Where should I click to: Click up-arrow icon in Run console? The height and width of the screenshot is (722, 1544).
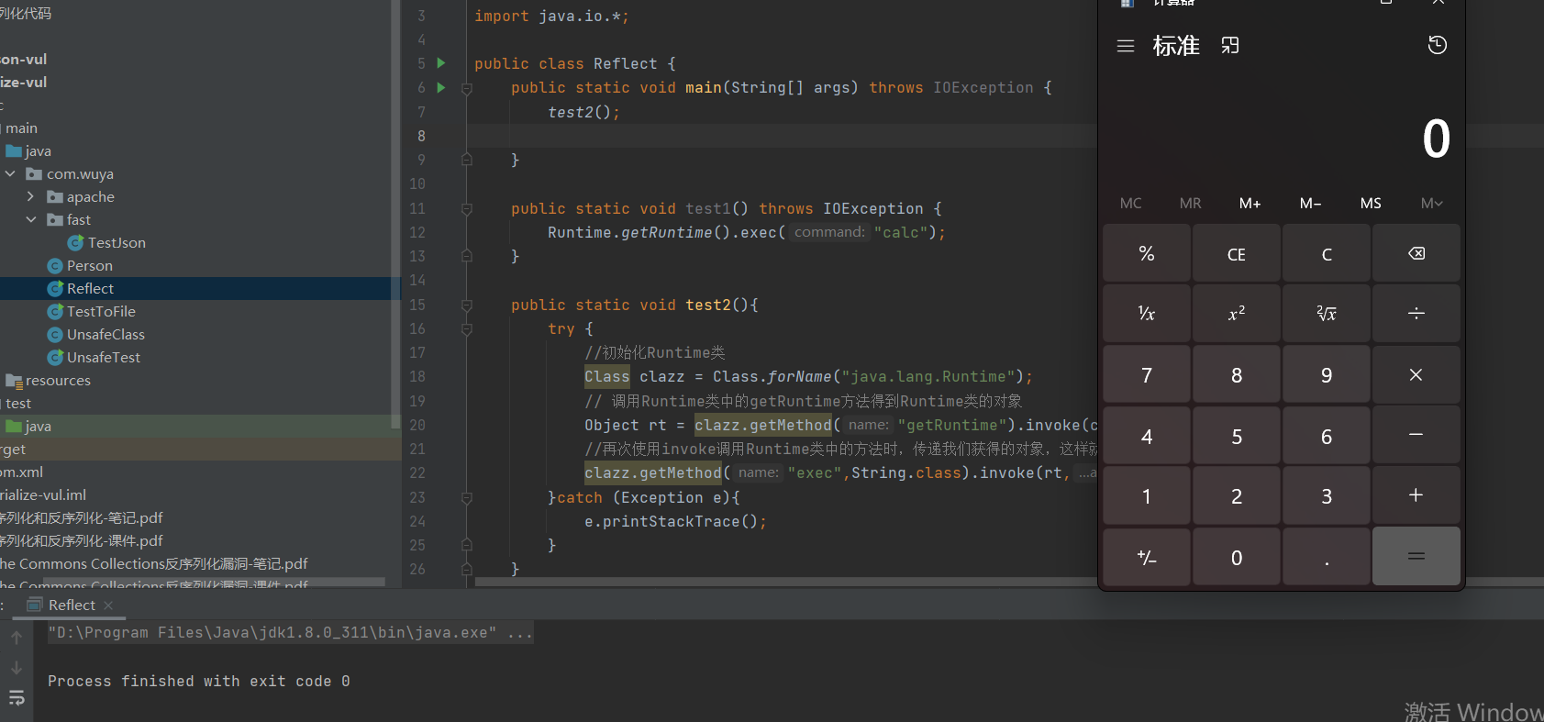(x=17, y=637)
